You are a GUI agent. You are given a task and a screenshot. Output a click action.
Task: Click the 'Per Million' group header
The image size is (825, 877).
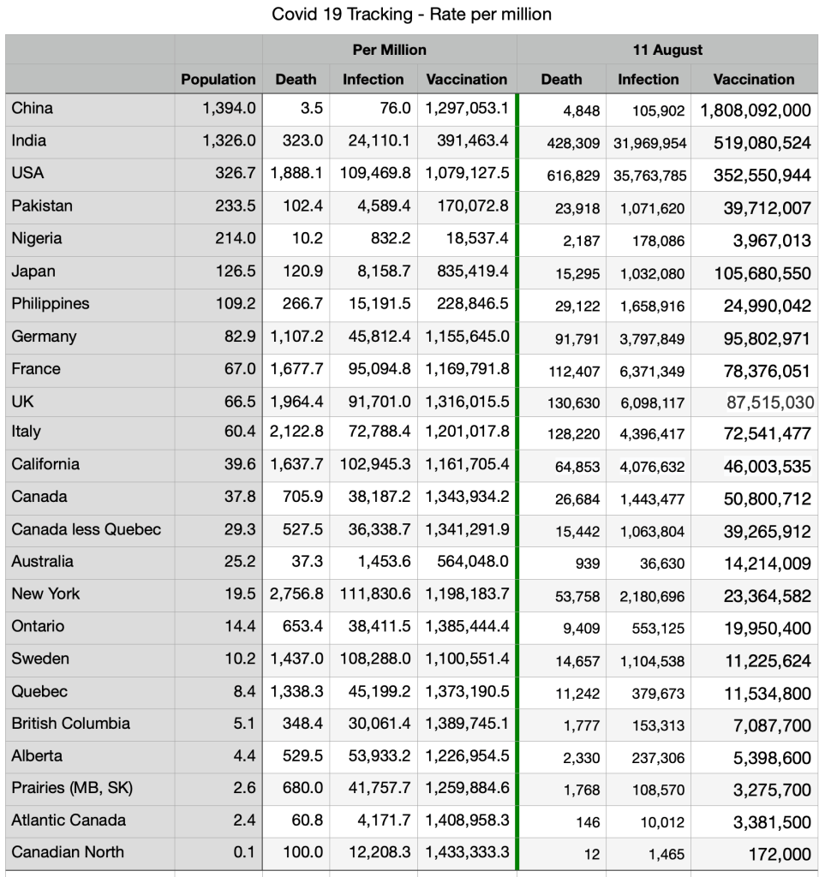389,50
